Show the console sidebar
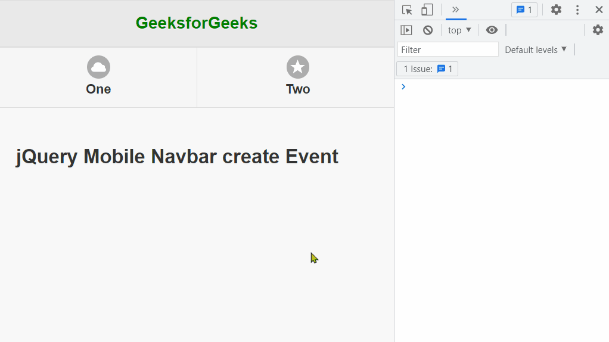Viewport: 609px width, 342px height. 406,30
